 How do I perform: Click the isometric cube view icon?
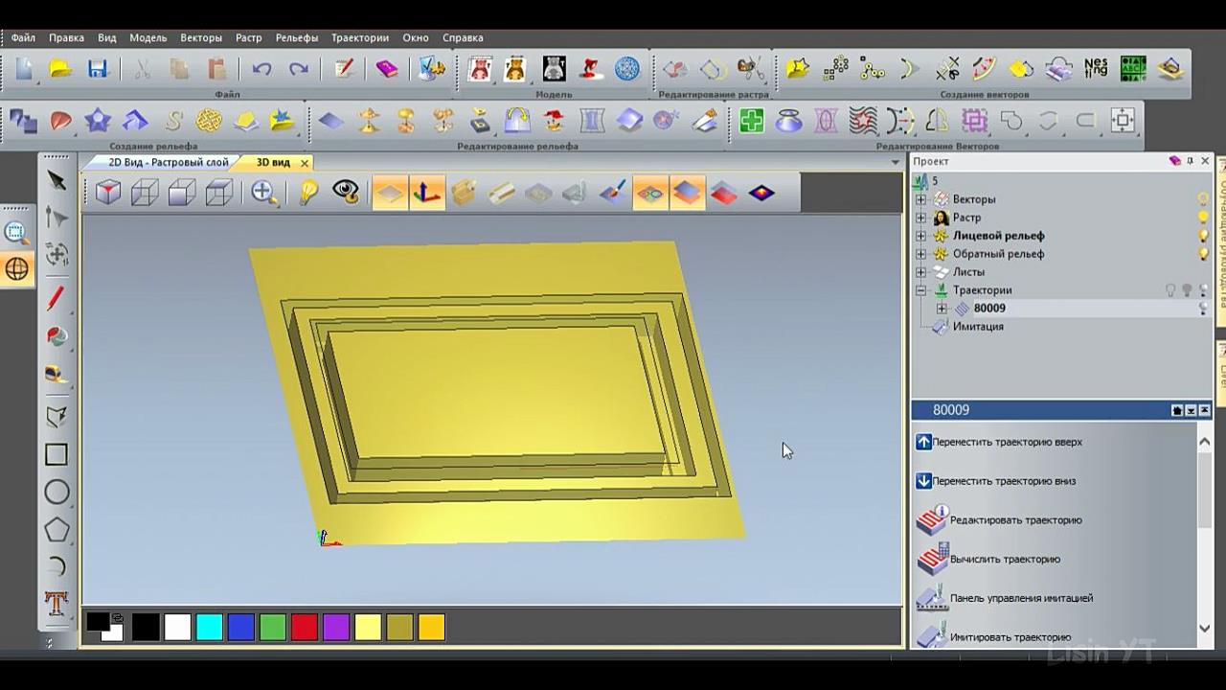pos(108,193)
